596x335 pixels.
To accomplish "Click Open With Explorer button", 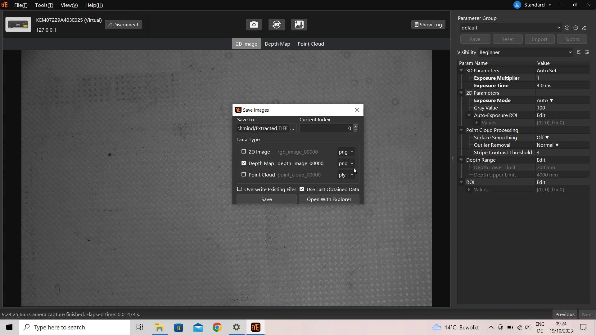I will click(x=329, y=199).
